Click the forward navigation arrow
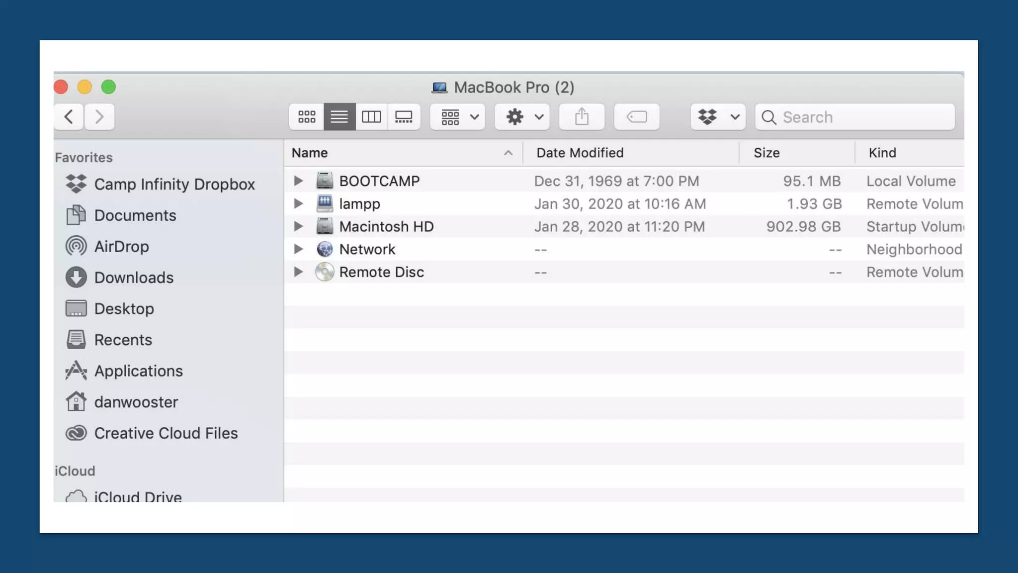 99,117
